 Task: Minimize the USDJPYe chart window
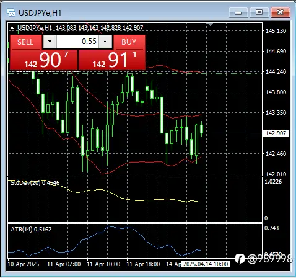[x=238, y=12]
